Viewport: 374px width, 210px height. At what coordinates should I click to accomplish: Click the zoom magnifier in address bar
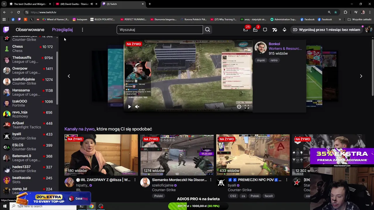pos(329,12)
